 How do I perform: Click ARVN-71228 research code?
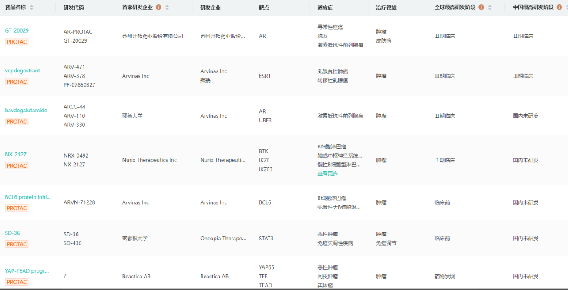click(79, 203)
